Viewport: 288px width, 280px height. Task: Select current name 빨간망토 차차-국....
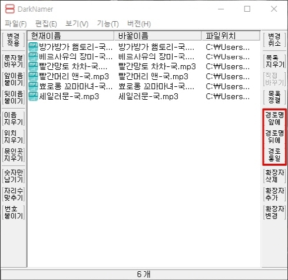click(73, 67)
